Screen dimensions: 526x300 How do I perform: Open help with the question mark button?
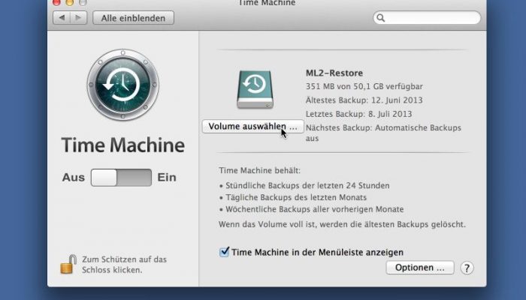point(467,268)
